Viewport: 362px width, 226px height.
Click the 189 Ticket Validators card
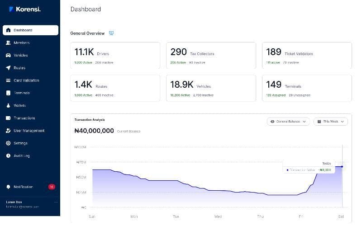(307, 55)
